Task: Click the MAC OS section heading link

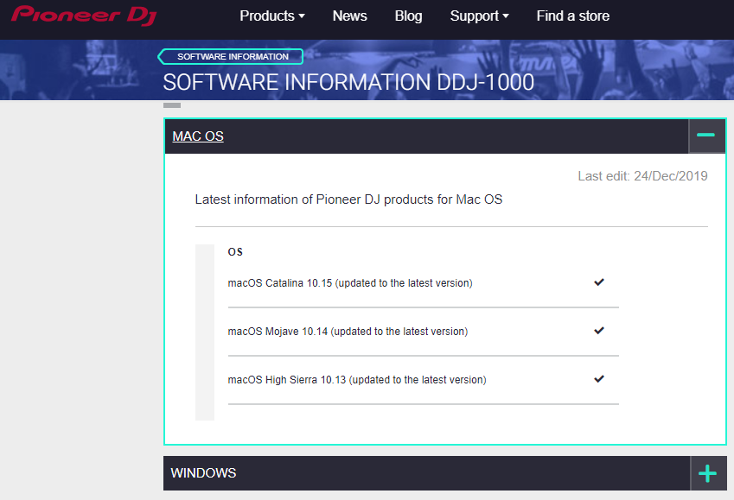Action: click(198, 136)
